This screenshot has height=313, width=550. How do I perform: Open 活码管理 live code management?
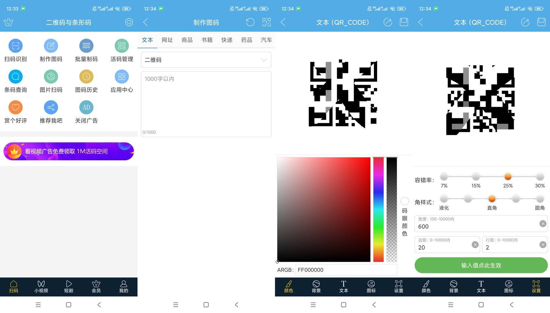(122, 46)
